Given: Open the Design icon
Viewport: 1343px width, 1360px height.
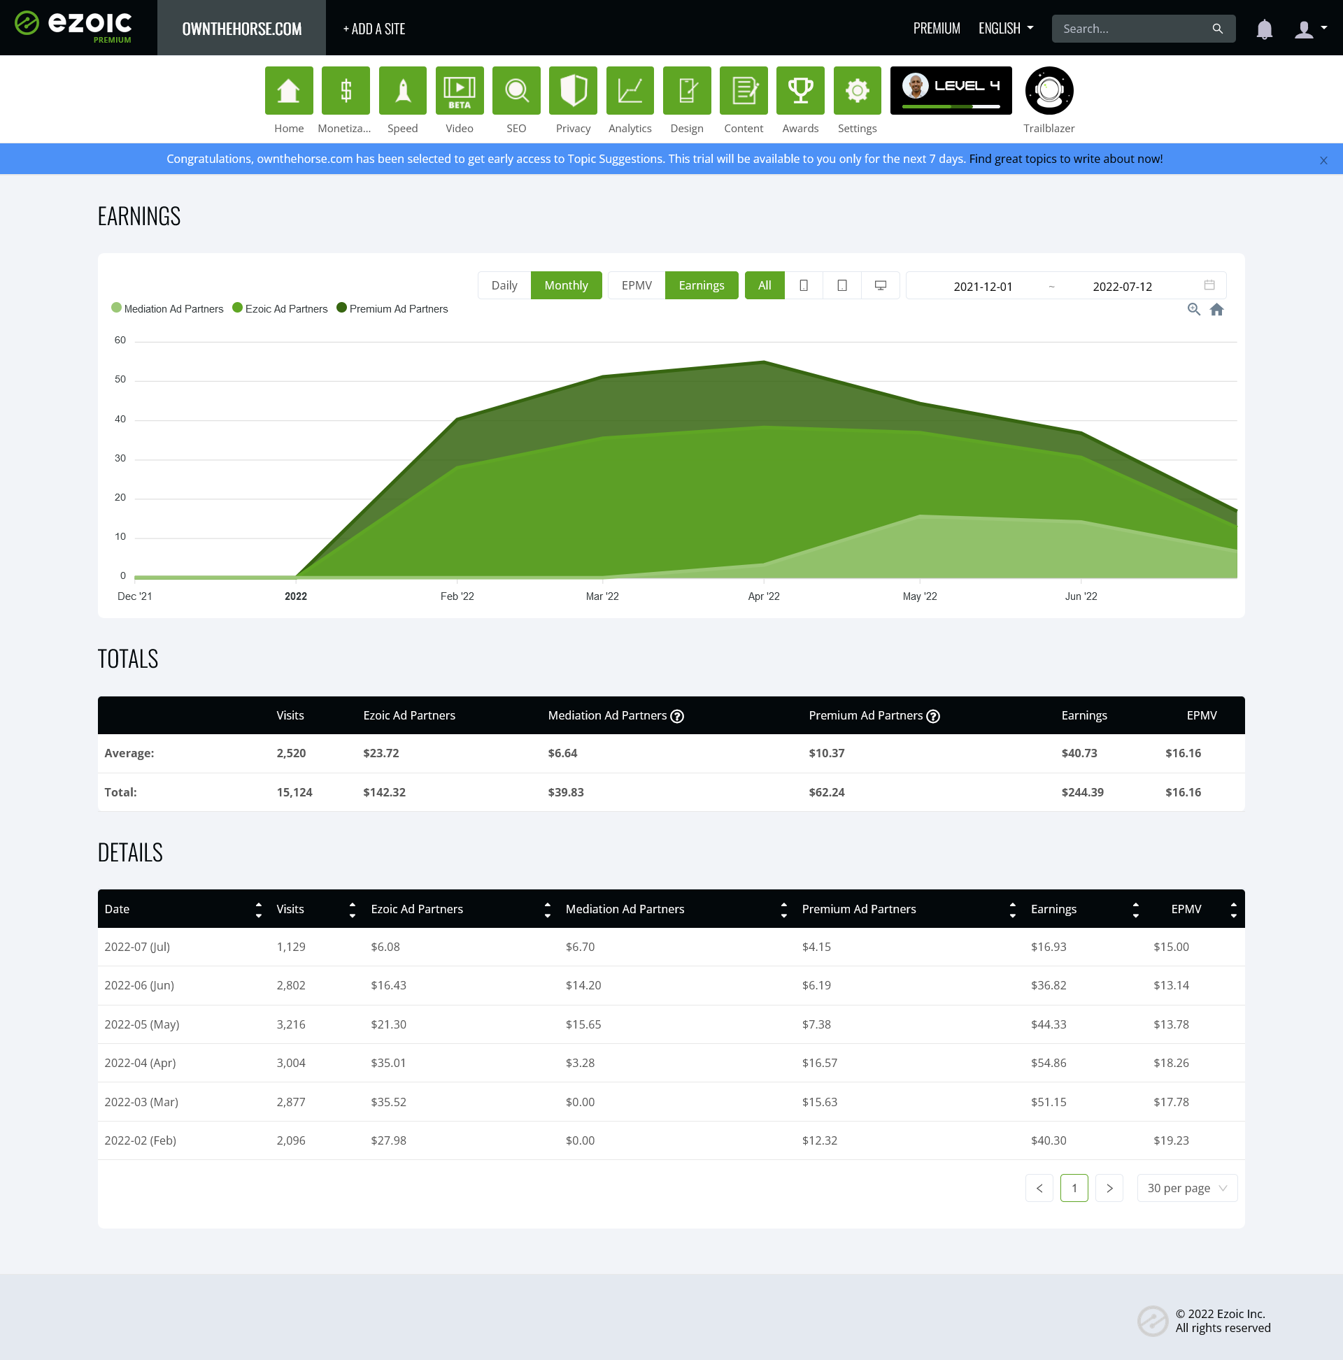Looking at the screenshot, I should [x=687, y=90].
